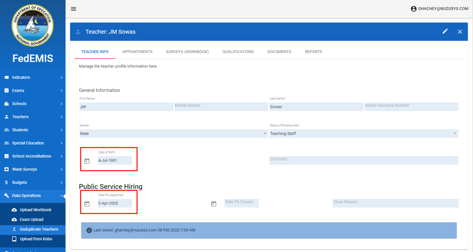Open Date PS Closed calendar picker

(x=214, y=204)
